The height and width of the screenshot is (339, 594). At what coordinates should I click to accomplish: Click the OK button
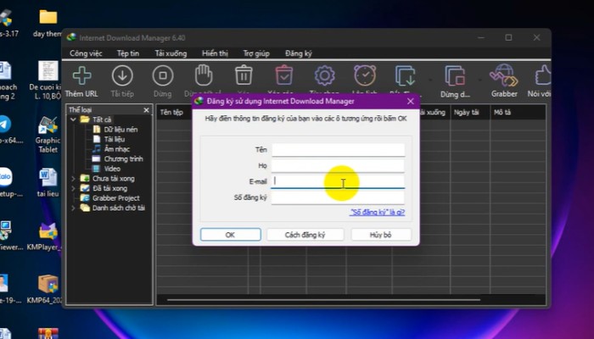[x=230, y=235]
